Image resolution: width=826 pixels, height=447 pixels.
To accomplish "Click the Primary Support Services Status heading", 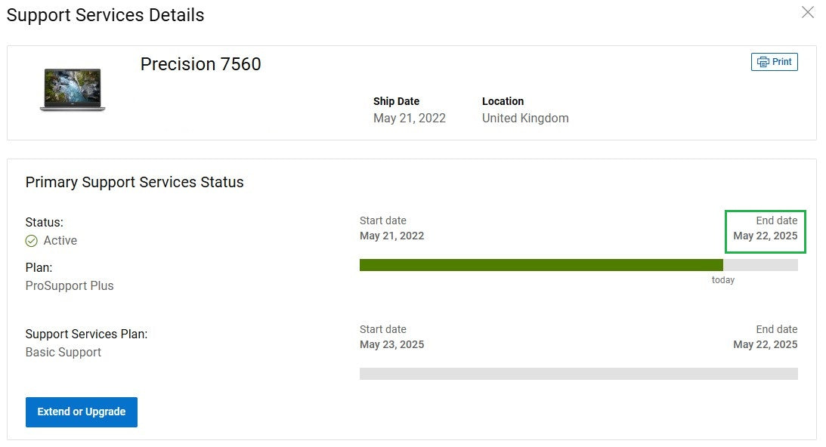I will click(135, 182).
